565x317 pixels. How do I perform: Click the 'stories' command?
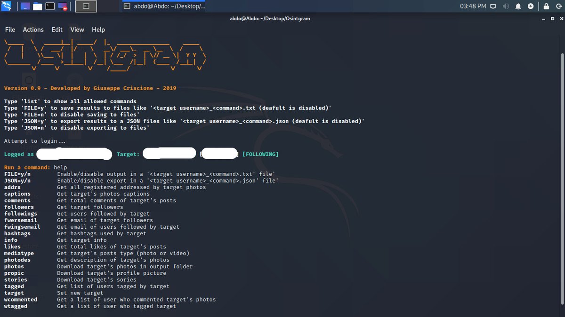tap(16, 279)
